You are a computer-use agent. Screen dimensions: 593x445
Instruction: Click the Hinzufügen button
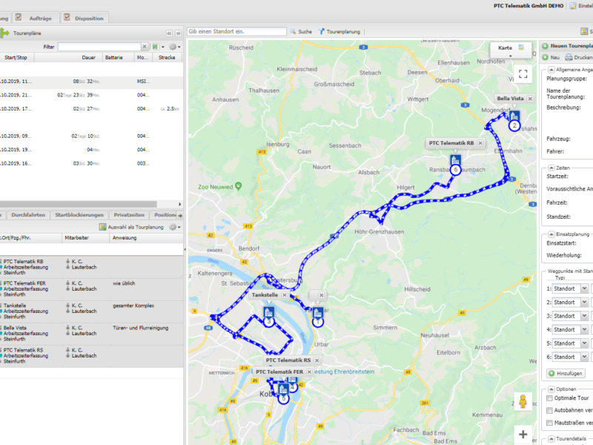click(x=566, y=372)
